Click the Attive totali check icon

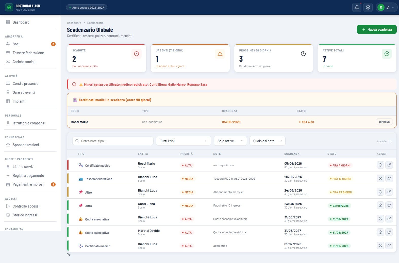point(387,54)
